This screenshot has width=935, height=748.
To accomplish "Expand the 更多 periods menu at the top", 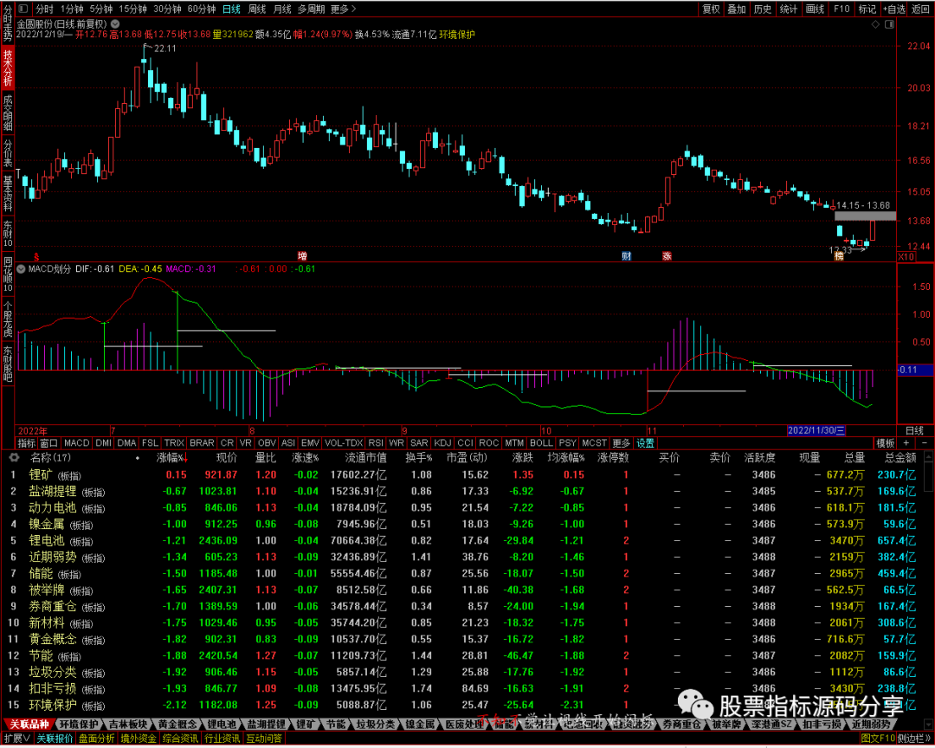I will point(343,9).
